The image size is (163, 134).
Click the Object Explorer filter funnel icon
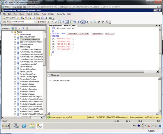click(x=23, y=28)
